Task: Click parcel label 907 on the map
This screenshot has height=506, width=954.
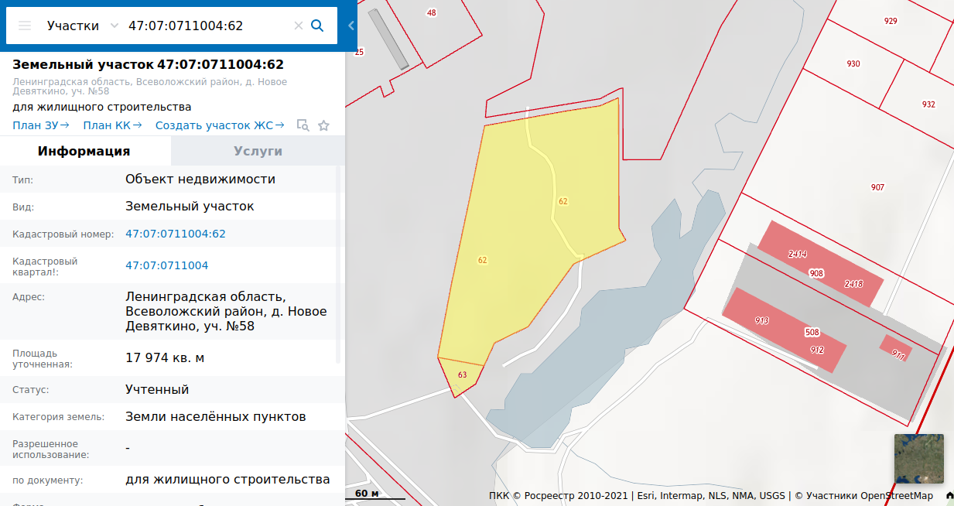Action: (x=877, y=187)
